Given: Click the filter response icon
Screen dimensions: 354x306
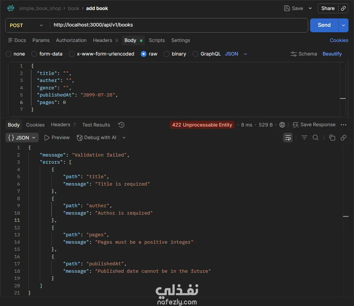Looking at the screenshot, I should [304, 138].
